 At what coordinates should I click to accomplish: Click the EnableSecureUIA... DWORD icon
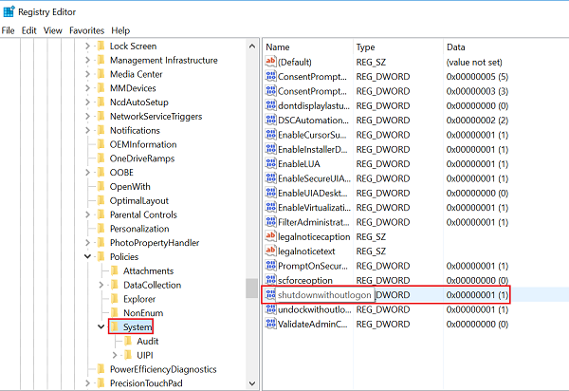pyautogui.click(x=270, y=178)
